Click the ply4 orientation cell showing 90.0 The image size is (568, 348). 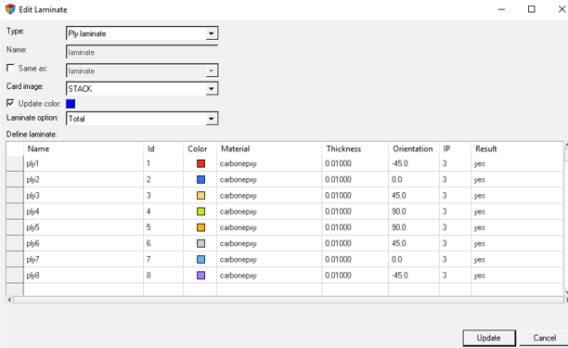pyautogui.click(x=414, y=212)
